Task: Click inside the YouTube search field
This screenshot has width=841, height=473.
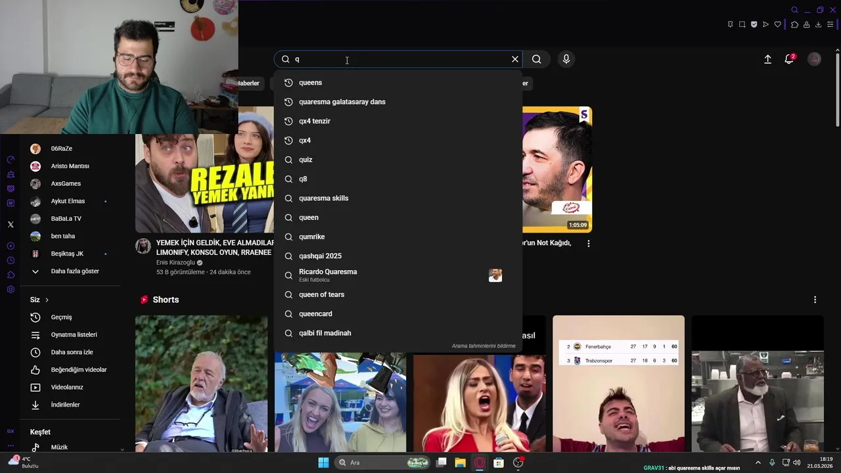Action: [x=398, y=59]
